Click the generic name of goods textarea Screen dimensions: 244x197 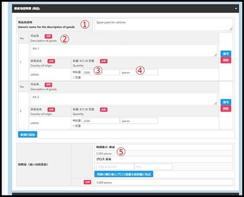(x=164, y=25)
